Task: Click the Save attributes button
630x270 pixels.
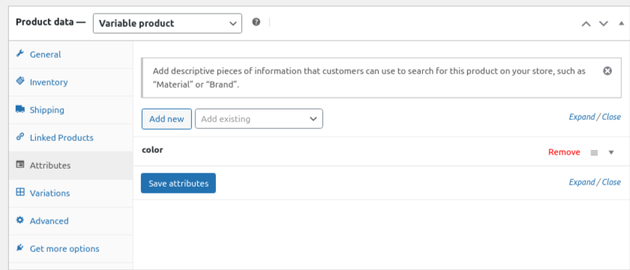Action: (x=178, y=183)
